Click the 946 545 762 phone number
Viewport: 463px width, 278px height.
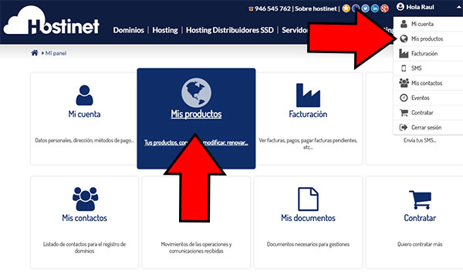272,8
